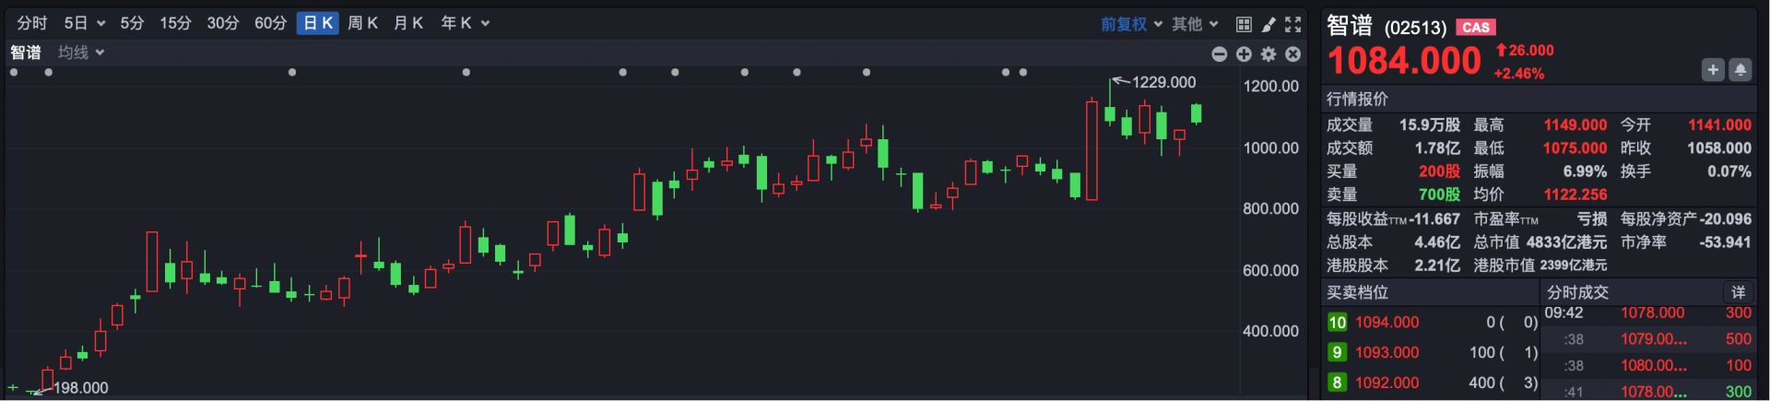Switch to the 30分 chart tab

pos(222,23)
